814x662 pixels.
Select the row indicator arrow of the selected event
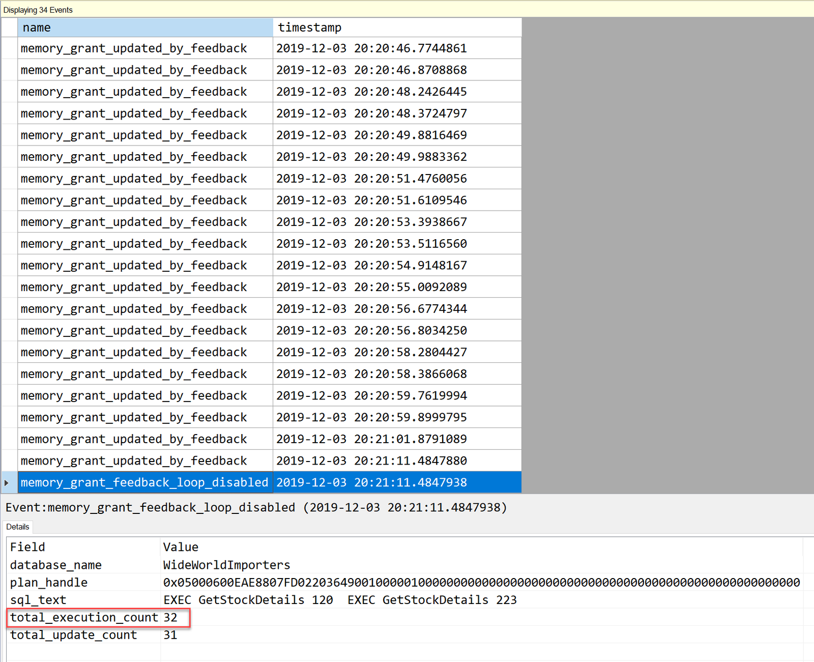pyautogui.click(x=7, y=482)
